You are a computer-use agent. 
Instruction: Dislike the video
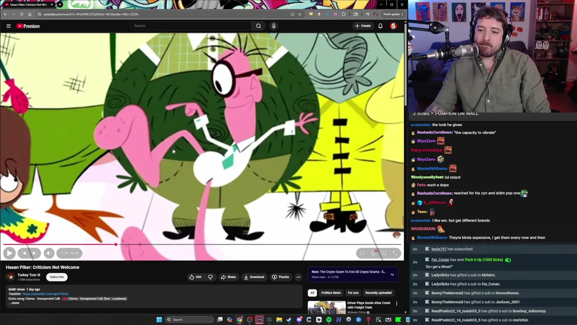[210, 277]
